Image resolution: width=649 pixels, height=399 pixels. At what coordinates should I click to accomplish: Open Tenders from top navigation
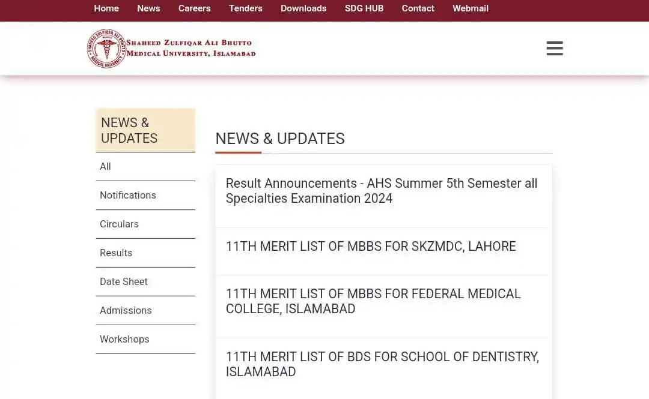[245, 8]
